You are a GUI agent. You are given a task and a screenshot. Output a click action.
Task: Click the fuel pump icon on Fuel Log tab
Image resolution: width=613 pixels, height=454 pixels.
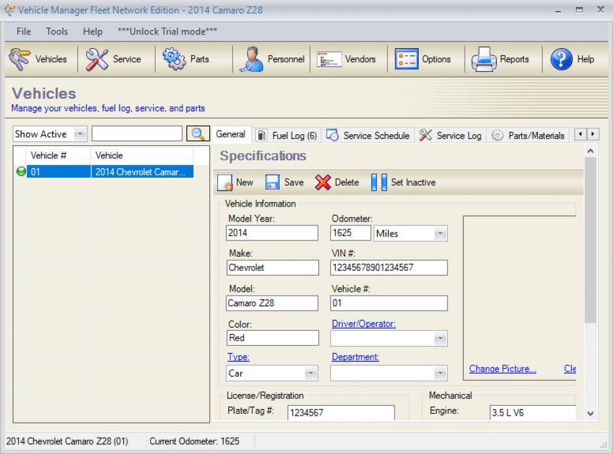(x=262, y=135)
